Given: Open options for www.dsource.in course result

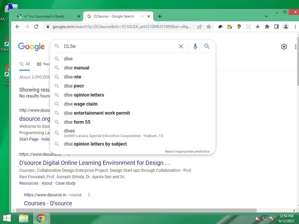Looking at the screenshot, I should tap(89, 195).
